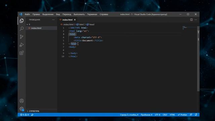Open the Файл menu
Screen dimensions: 215x121
tap(27, 14)
